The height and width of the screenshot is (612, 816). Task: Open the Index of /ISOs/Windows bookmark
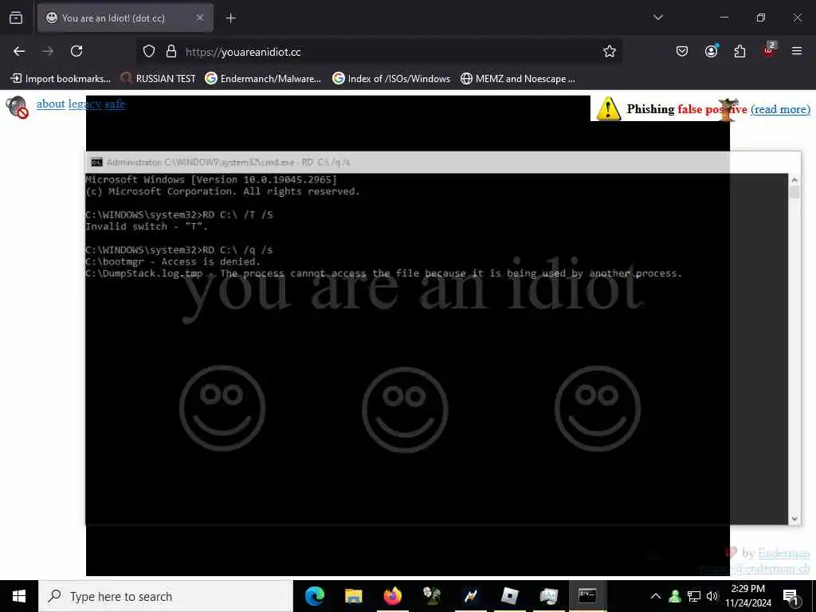(391, 79)
